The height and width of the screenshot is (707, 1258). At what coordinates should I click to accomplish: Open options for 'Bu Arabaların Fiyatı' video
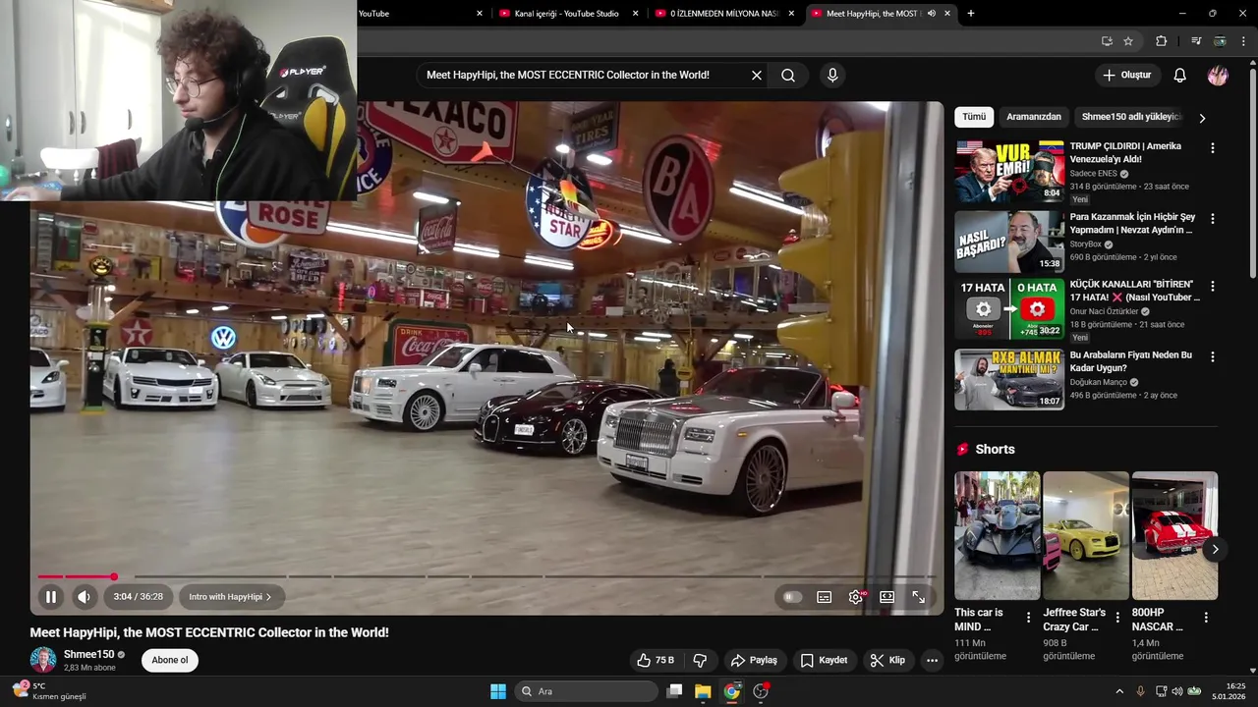point(1213,357)
